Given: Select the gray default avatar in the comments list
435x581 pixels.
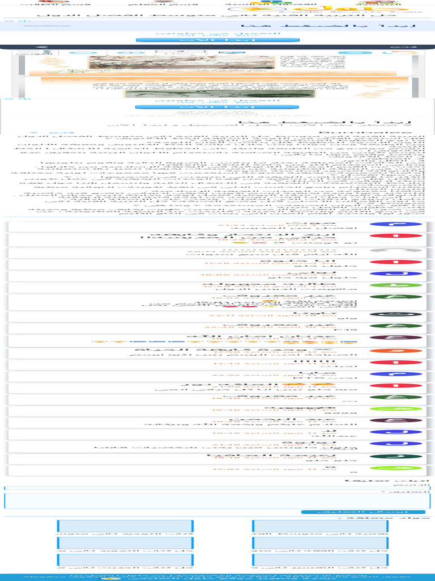Looking at the screenshot, I should 396,250.
